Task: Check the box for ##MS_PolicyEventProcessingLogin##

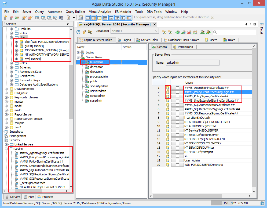Action: pyautogui.click(x=177, y=92)
